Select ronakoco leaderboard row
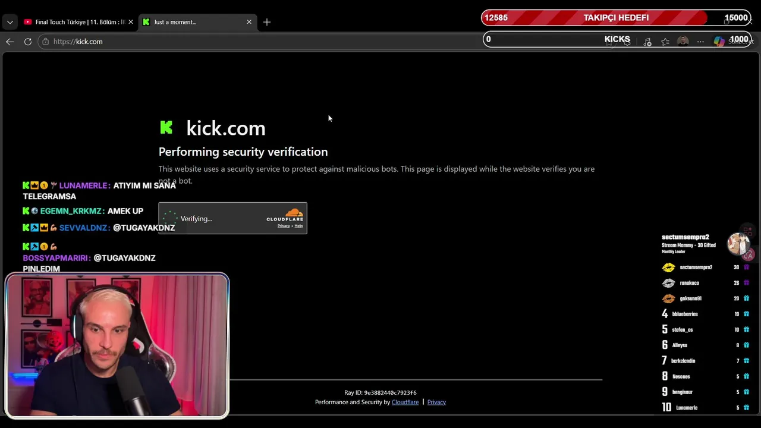 click(x=706, y=283)
